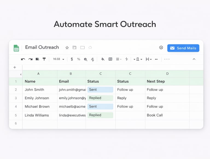
Task: Click the print icon in toolbar
Action: pos(37,59)
